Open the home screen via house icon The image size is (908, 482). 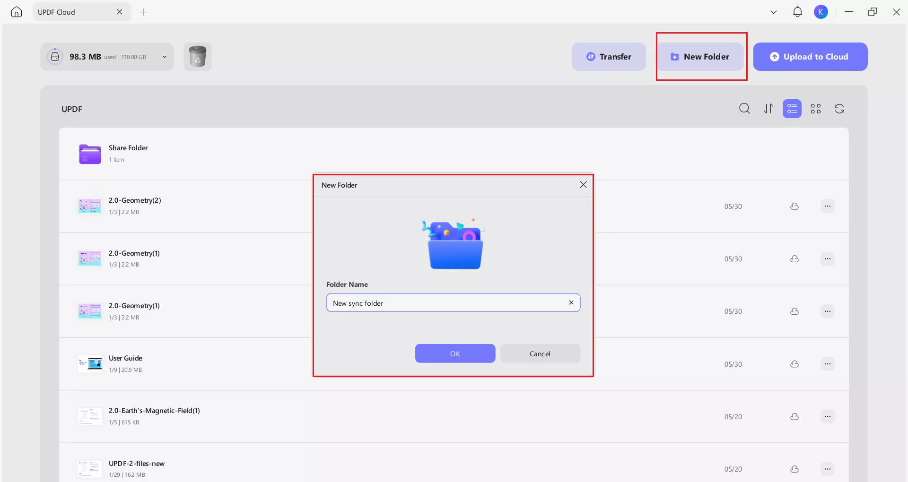click(x=17, y=12)
